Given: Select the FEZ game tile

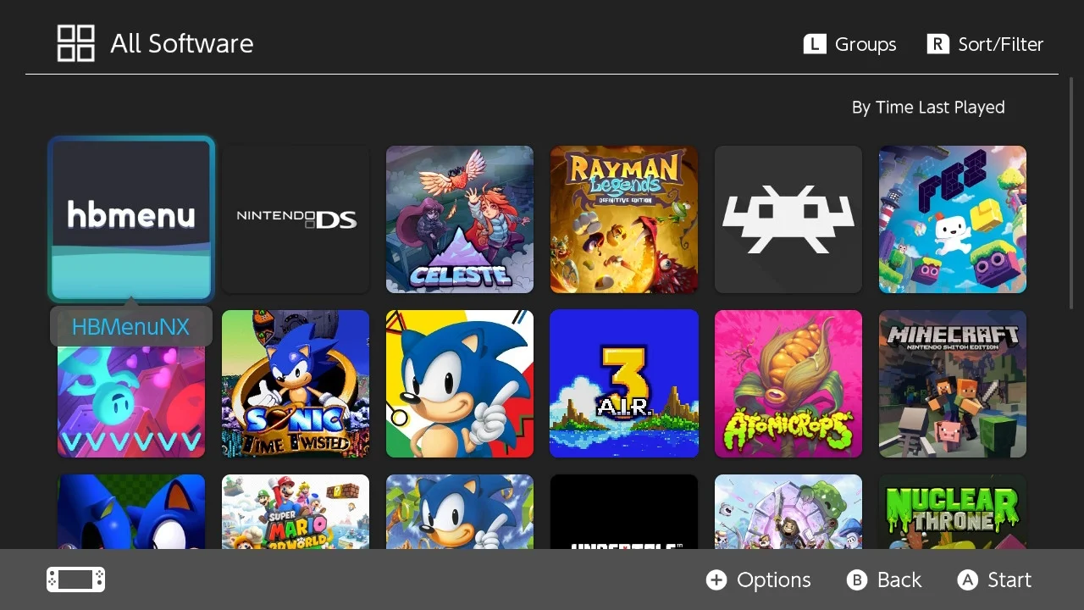Looking at the screenshot, I should point(953,219).
